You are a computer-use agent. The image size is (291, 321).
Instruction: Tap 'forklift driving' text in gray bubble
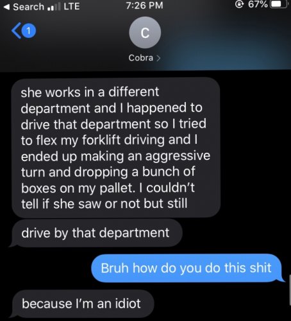[x=124, y=140]
